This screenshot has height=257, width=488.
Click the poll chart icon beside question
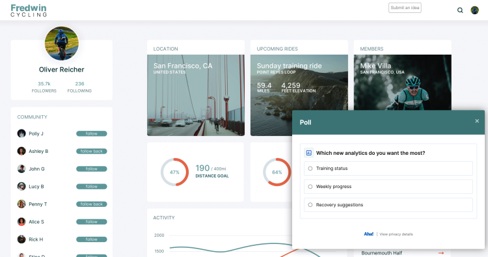[x=308, y=153]
